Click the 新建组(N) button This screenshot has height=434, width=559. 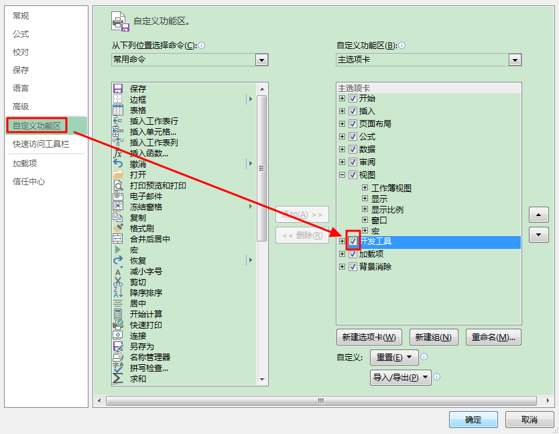tap(433, 337)
